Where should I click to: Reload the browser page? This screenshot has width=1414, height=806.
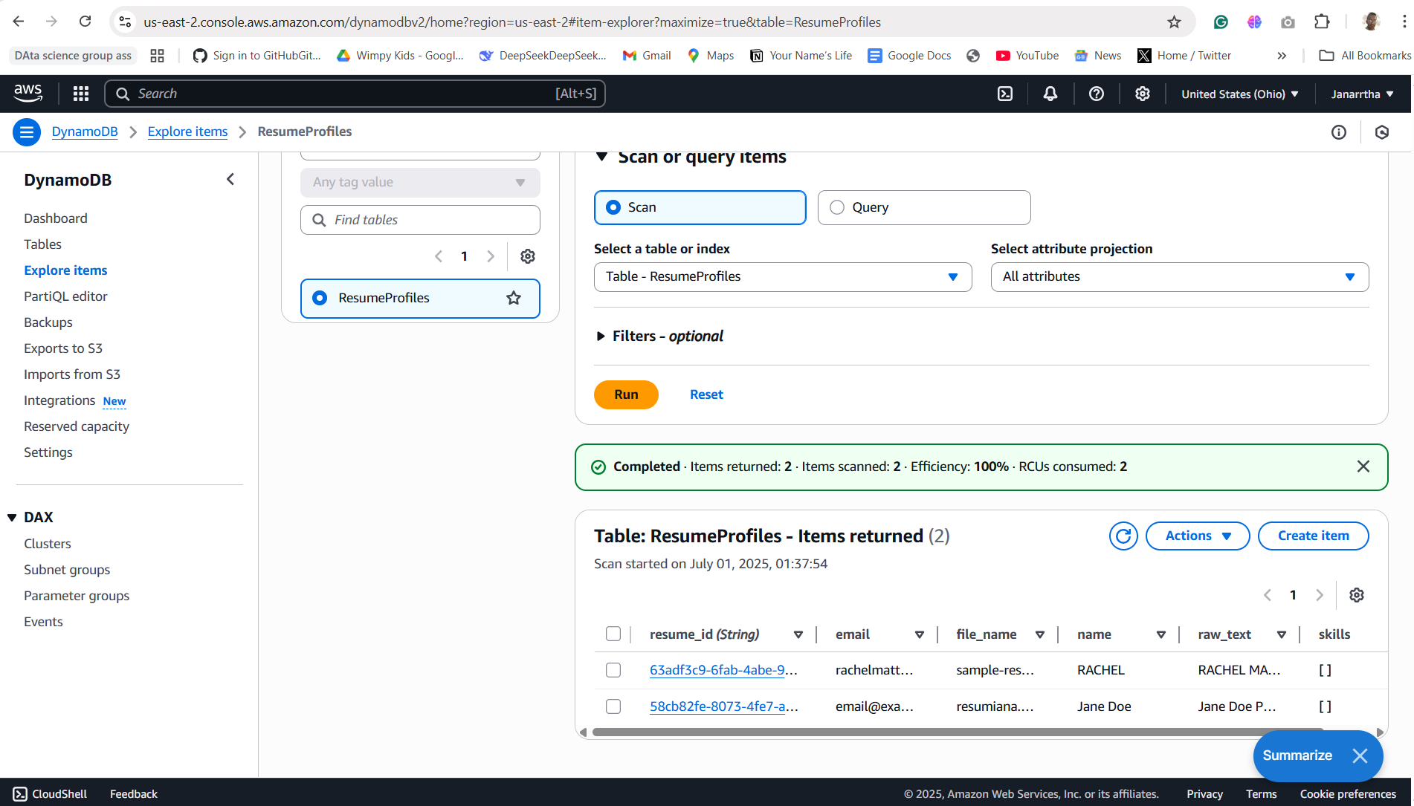(x=85, y=22)
